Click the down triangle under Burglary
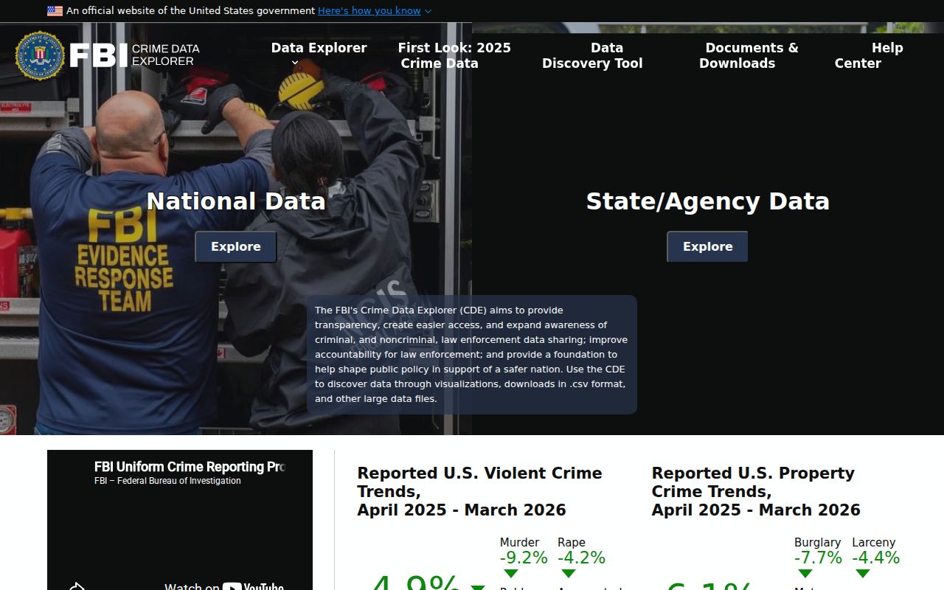944x590 pixels. click(x=805, y=574)
